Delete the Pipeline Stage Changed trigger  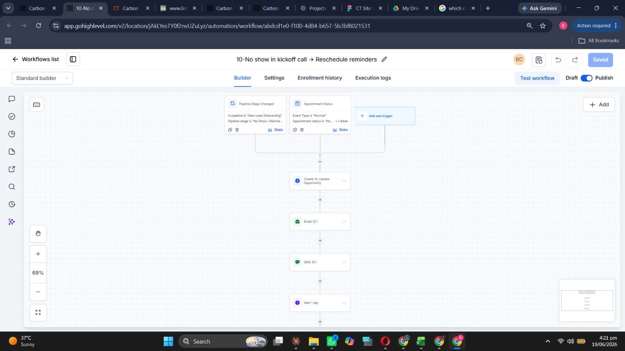click(237, 130)
